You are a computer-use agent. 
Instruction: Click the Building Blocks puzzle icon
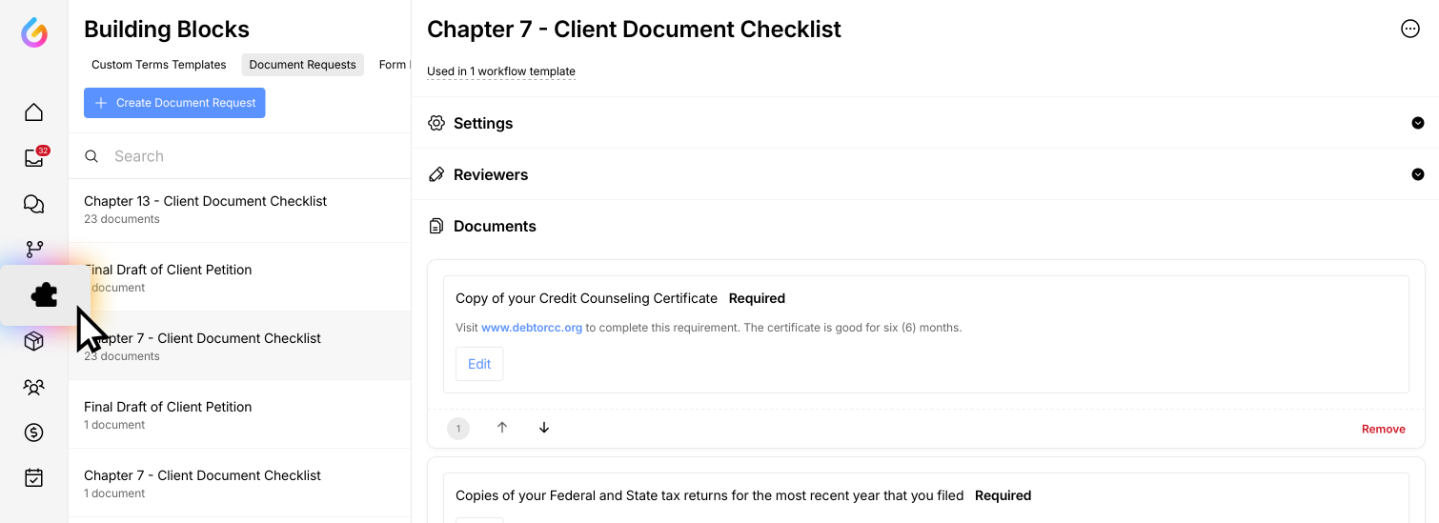(x=44, y=295)
